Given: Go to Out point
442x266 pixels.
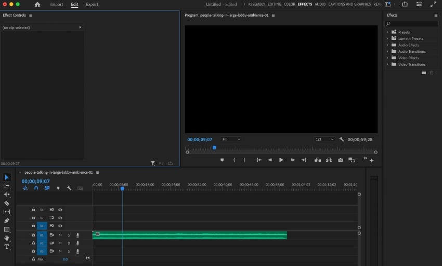Looking at the screenshot, I should tap(304, 160).
